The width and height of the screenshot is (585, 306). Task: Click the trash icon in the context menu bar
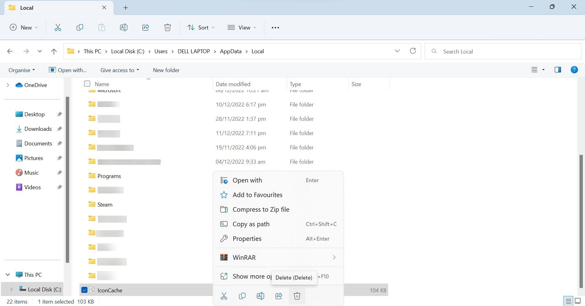297,295
